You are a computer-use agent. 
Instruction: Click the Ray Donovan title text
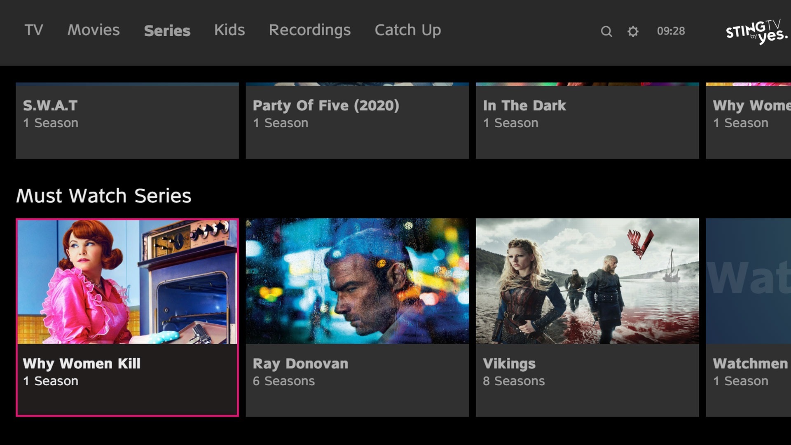click(300, 364)
